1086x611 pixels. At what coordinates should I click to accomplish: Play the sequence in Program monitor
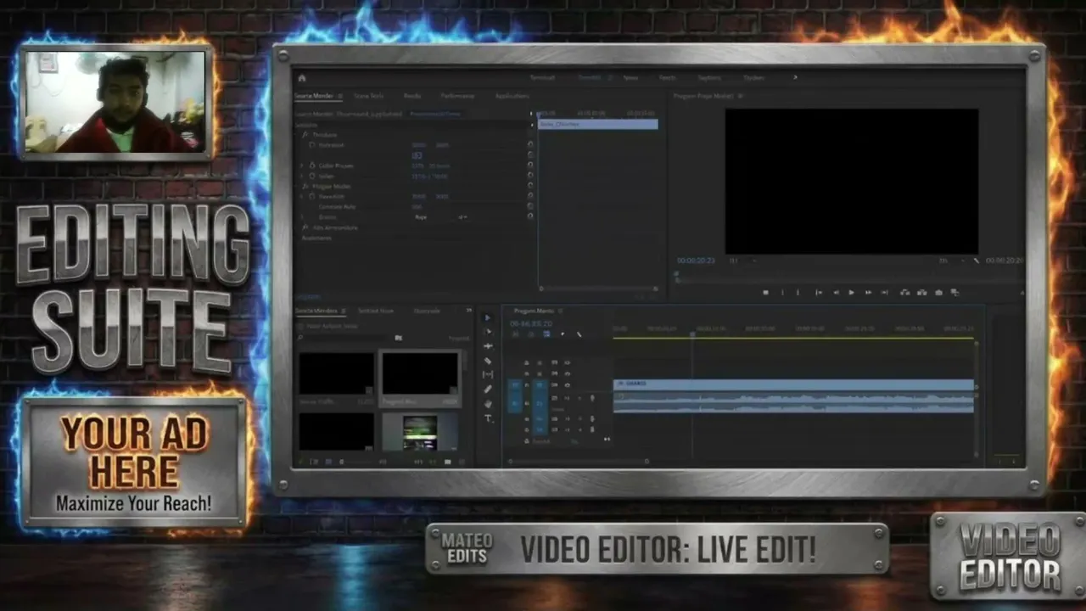coord(852,293)
